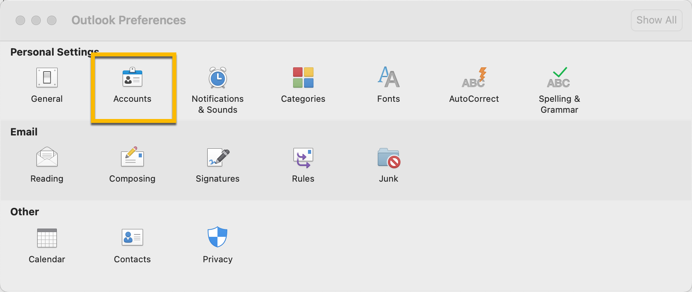The width and height of the screenshot is (692, 292).
Task: Open Notifications & Sounds alarm clock icon
Action: click(x=218, y=78)
